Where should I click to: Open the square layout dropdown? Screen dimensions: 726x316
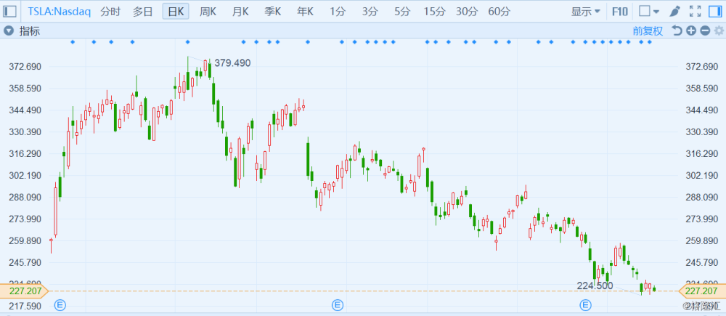tap(648, 12)
